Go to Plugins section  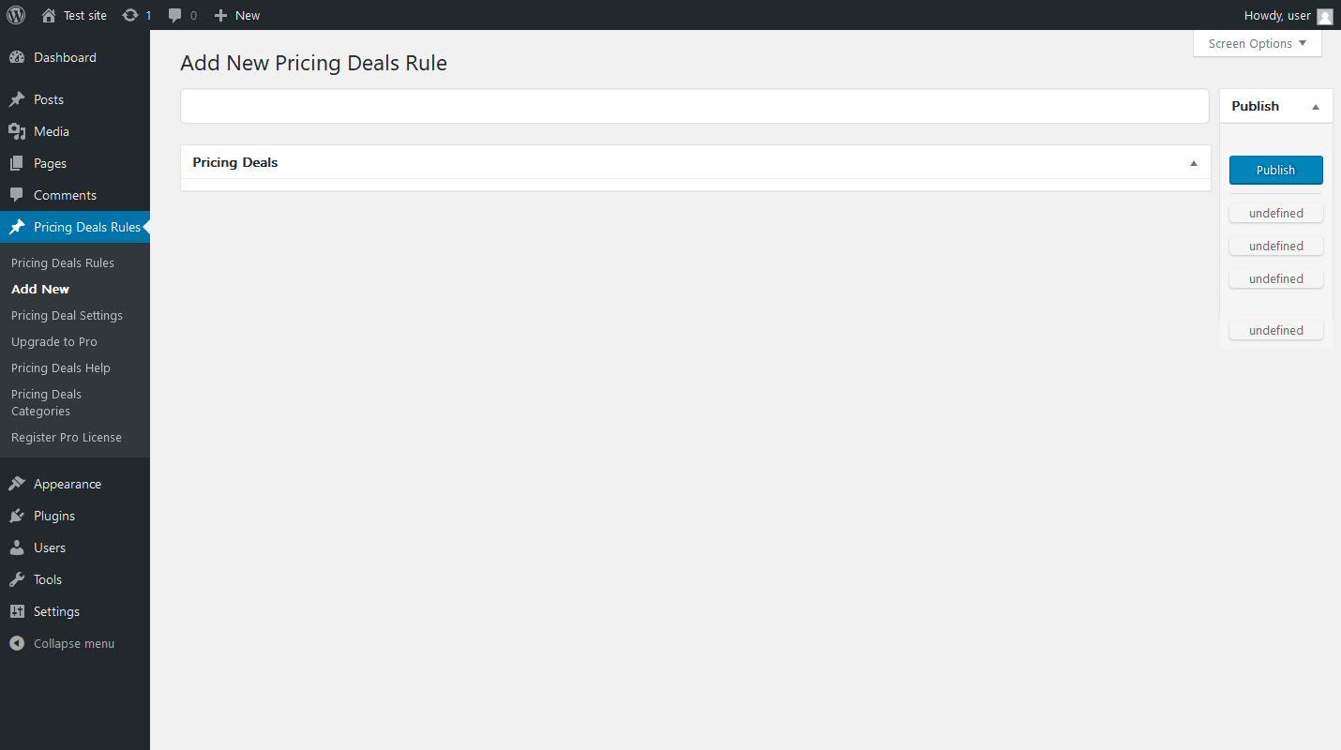tap(75, 516)
